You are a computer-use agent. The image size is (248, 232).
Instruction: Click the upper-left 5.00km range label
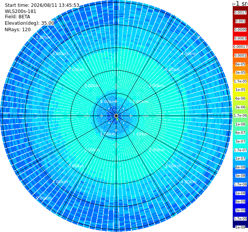click(43, 37)
